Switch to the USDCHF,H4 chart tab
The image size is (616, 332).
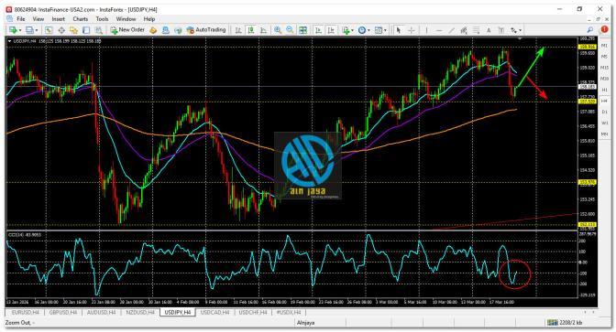253,313
